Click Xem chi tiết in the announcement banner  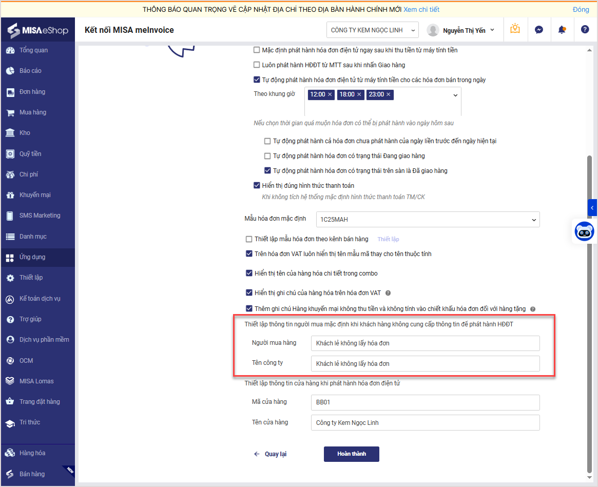(x=421, y=10)
